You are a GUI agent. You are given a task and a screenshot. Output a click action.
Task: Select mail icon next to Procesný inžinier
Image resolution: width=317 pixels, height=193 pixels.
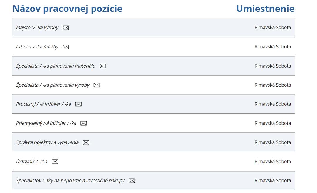78,104
